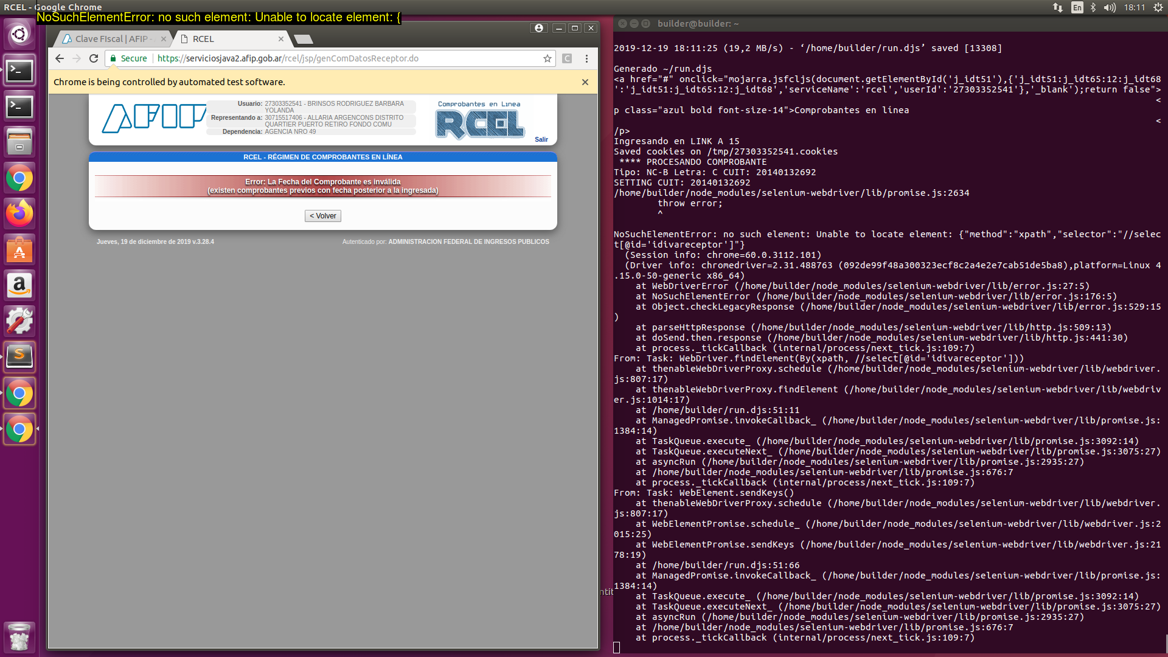Image resolution: width=1168 pixels, height=657 pixels.
Task: Click '**** PROCESANDO COMPROBANTE' line in terminal
Action: [693, 162]
